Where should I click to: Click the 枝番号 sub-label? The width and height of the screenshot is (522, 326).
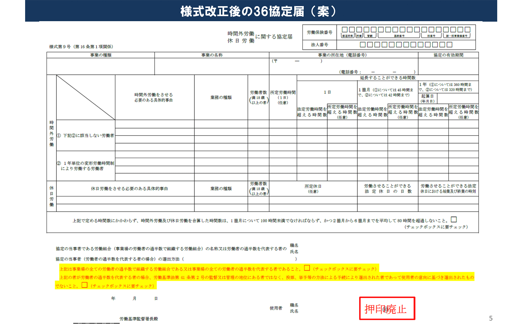tap(431, 36)
